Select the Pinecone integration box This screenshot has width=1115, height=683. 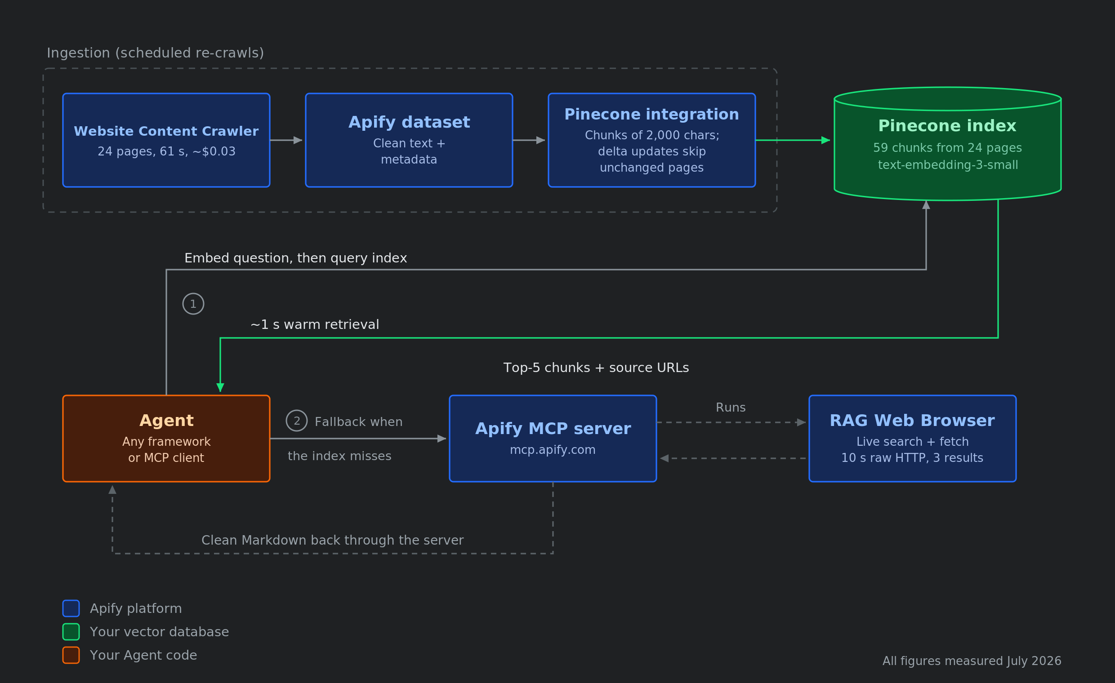651,140
